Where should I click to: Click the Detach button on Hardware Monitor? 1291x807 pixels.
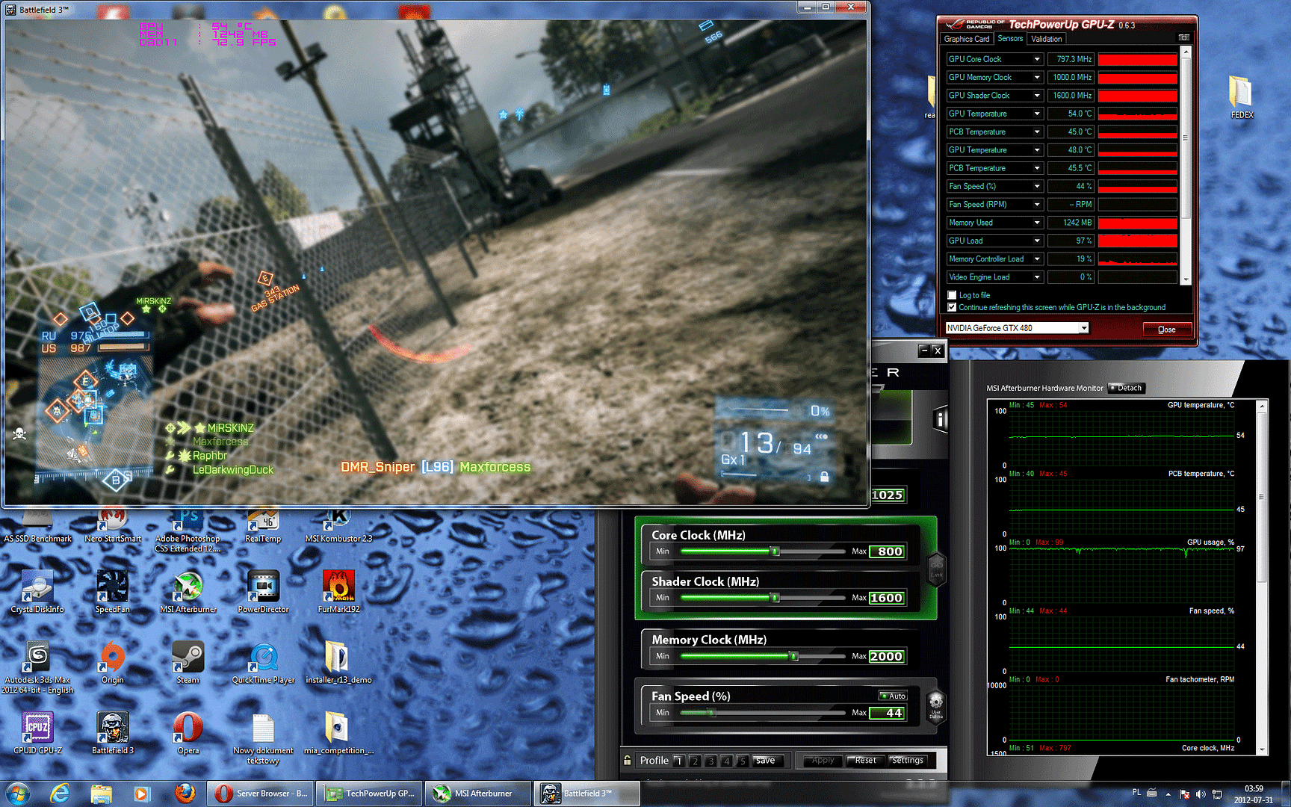[1127, 388]
